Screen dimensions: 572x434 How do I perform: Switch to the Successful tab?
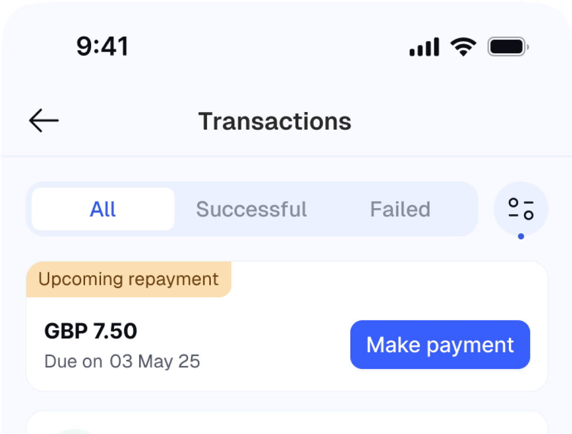[x=252, y=209]
